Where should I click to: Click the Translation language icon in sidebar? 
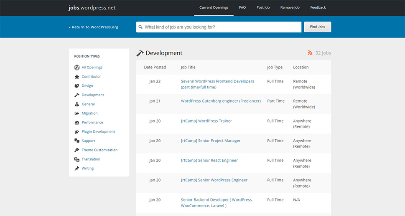coord(77,159)
